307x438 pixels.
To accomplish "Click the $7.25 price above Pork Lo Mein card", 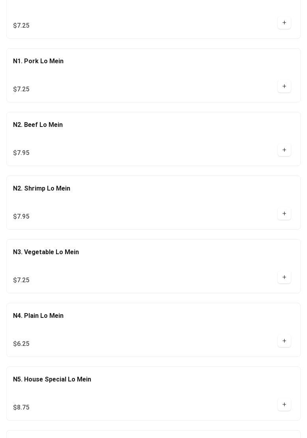I will coord(21,26).
